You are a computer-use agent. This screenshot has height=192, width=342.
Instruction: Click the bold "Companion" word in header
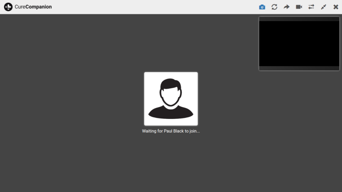[x=39, y=7]
